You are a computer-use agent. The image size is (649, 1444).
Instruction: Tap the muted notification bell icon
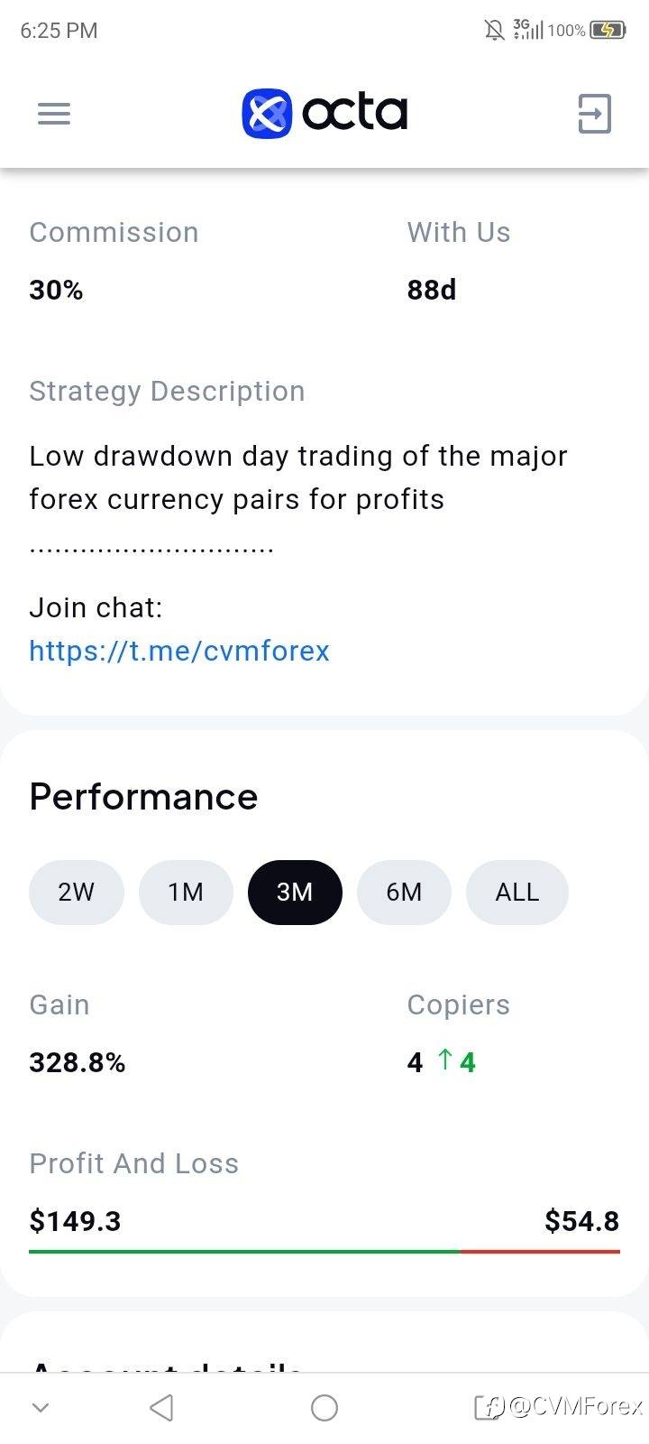coord(494,31)
